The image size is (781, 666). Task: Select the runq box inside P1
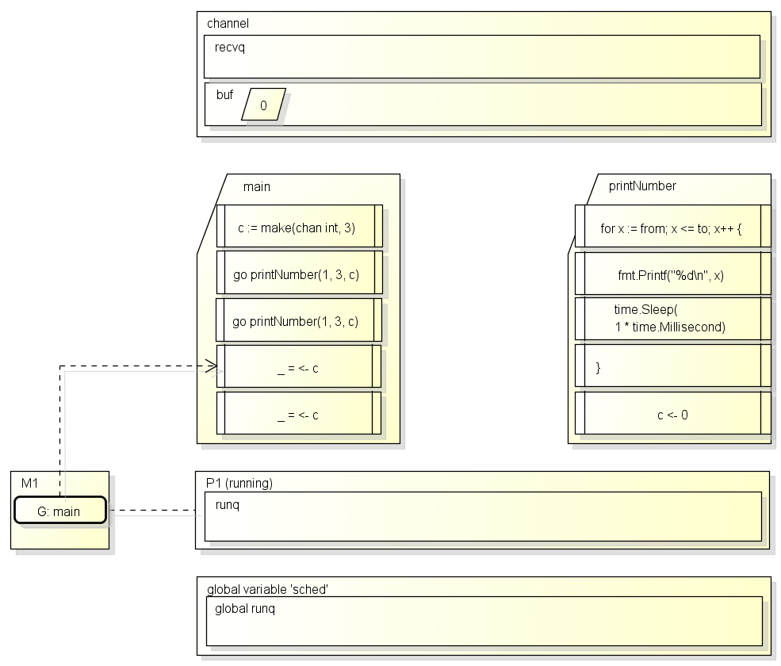pos(483,517)
